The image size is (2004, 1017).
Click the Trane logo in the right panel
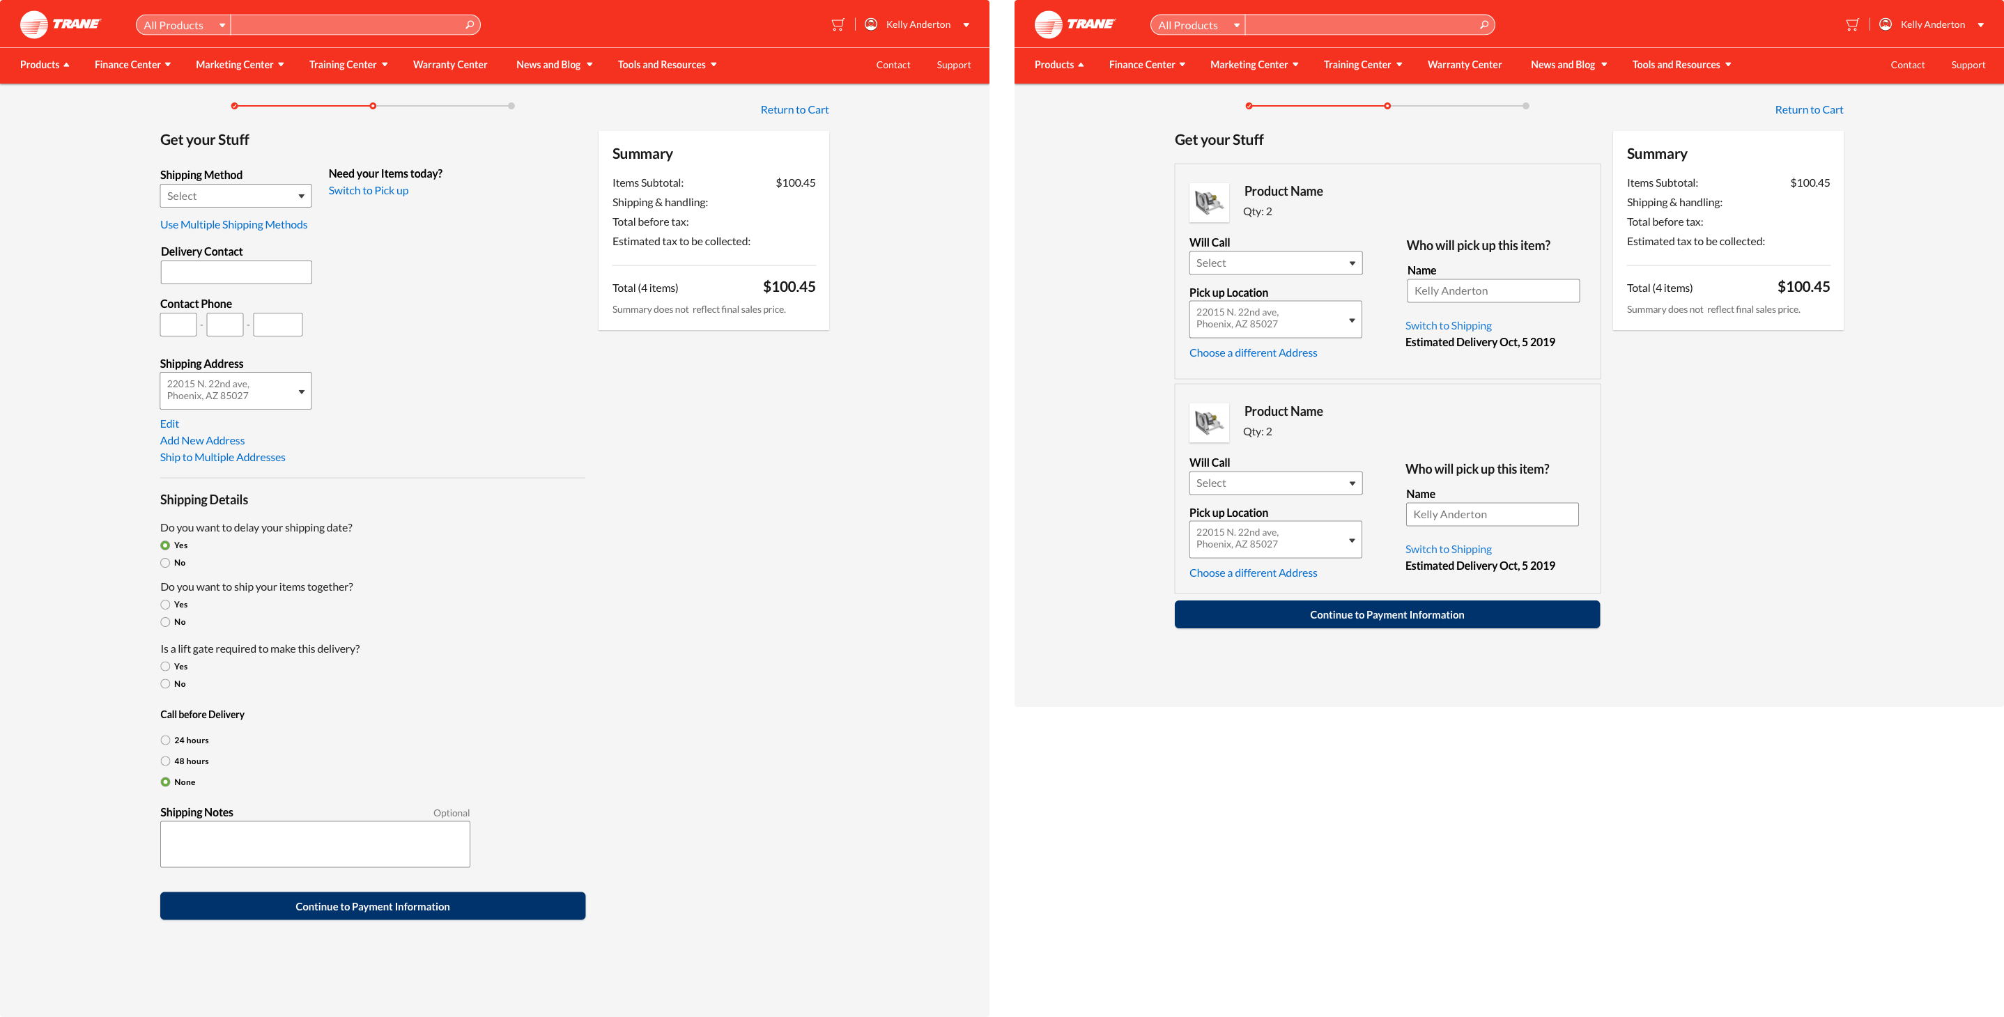[1075, 24]
